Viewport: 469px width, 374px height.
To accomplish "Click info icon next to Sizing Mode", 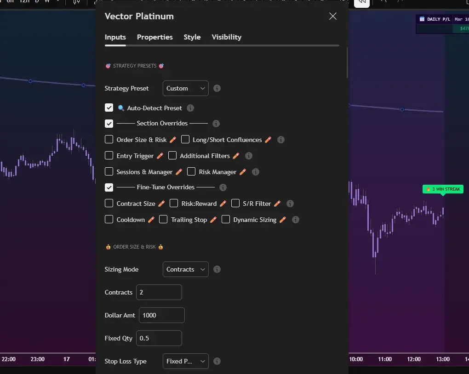I will pos(217,270).
